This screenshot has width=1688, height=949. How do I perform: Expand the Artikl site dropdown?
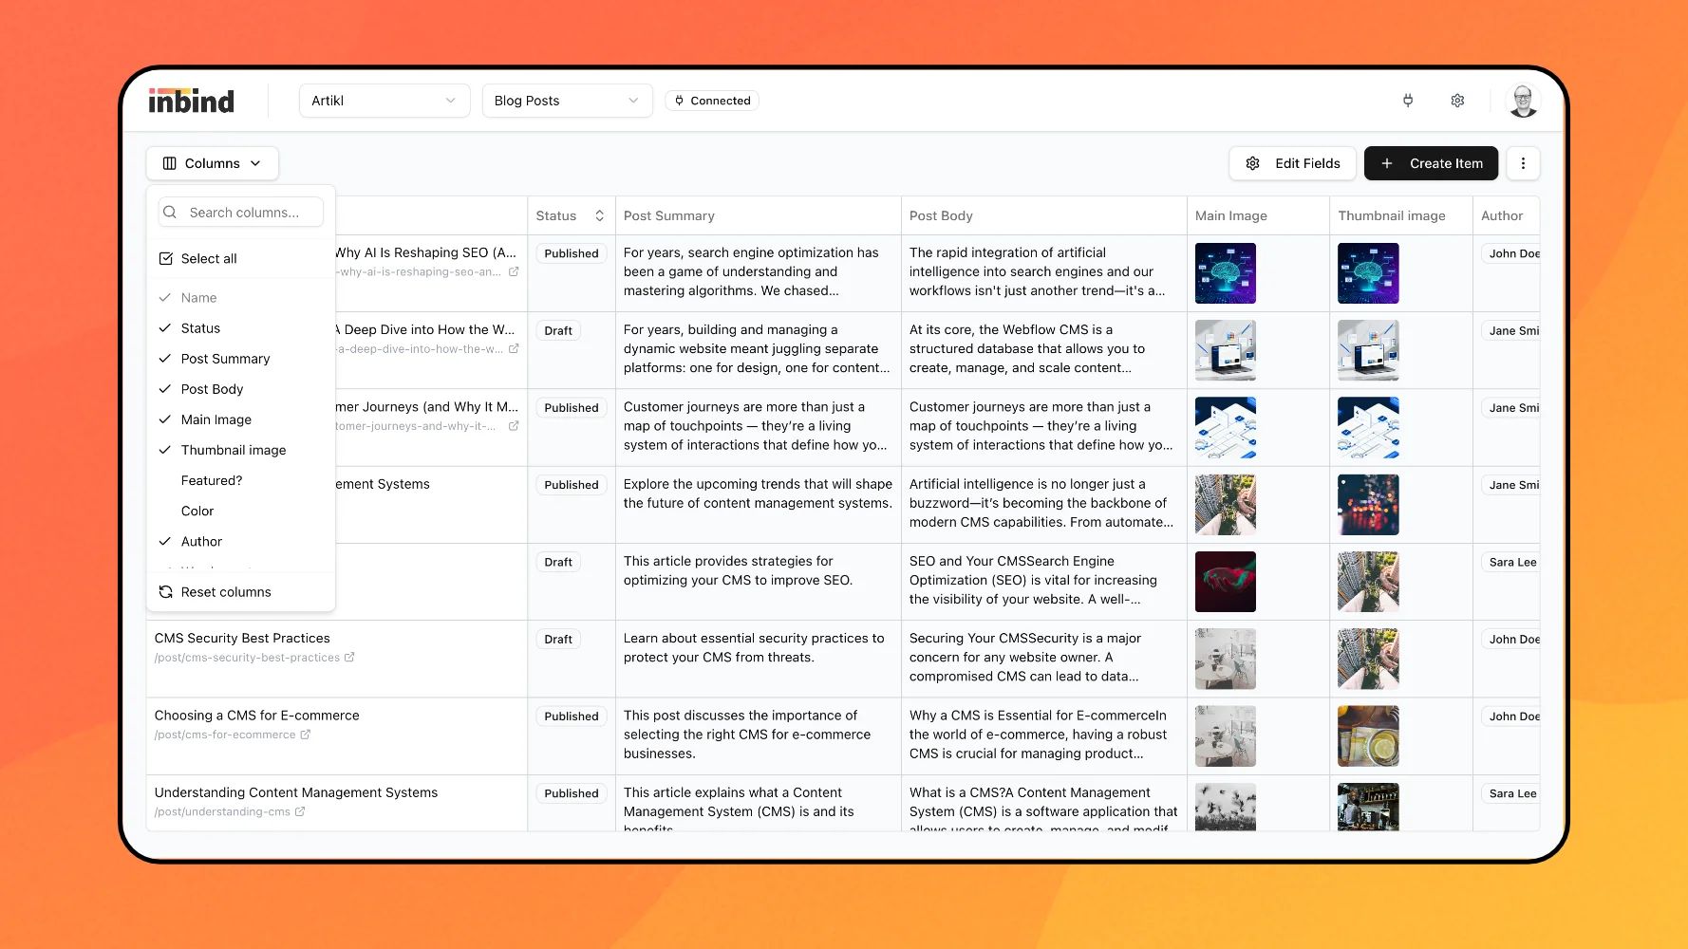[x=384, y=101]
